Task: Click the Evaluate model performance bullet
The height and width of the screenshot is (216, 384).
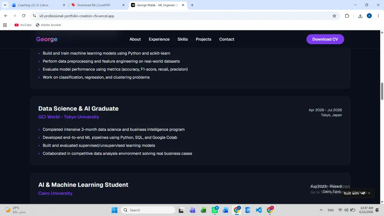Action: 115,69
